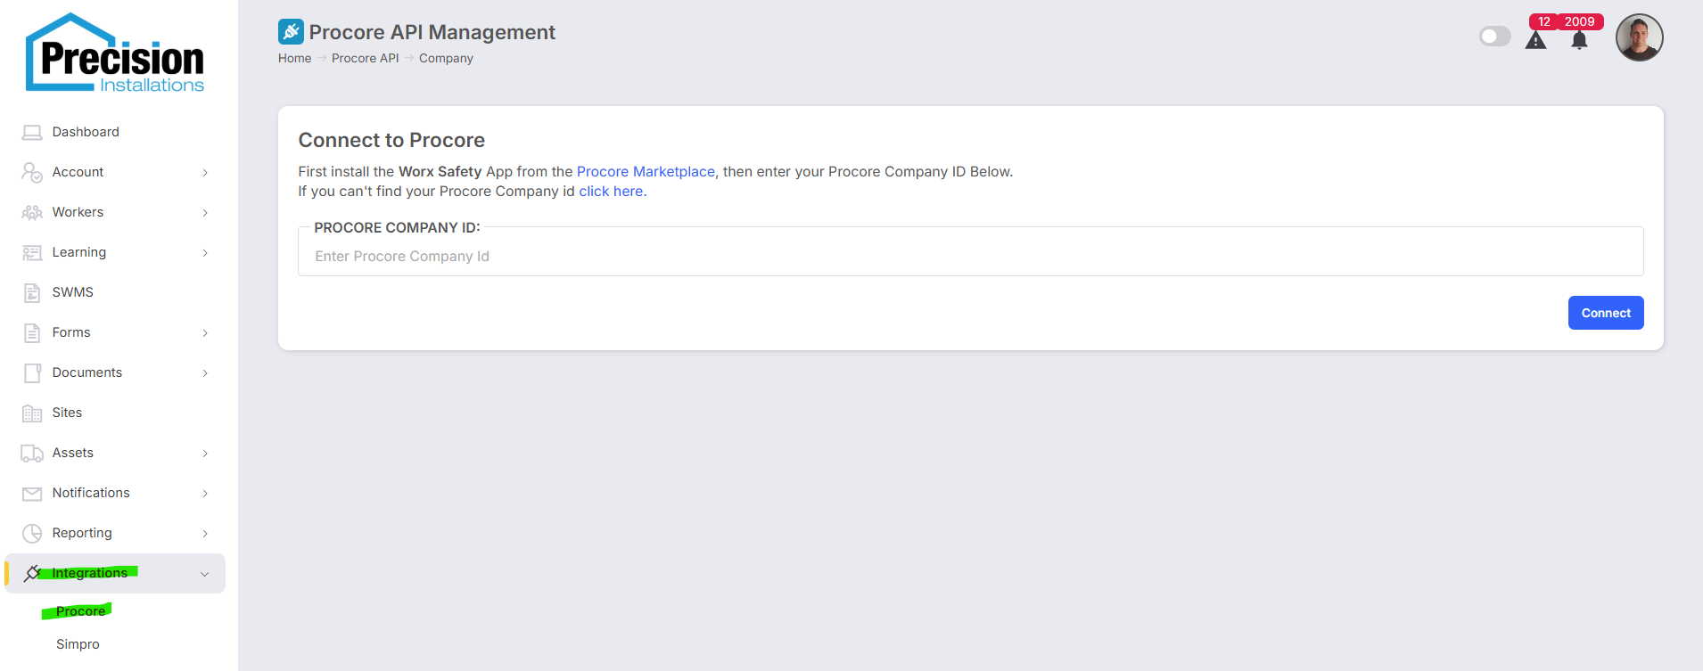Click the Workers menu label

(x=78, y=212)
